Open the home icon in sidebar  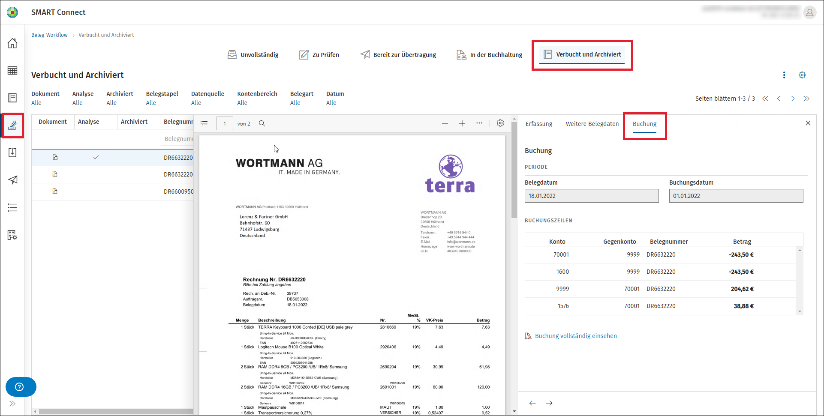[x=12, y=43]
